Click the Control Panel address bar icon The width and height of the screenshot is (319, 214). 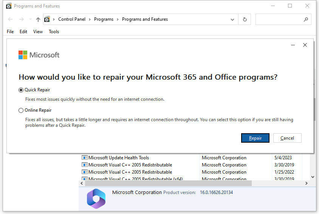(47, 19)
